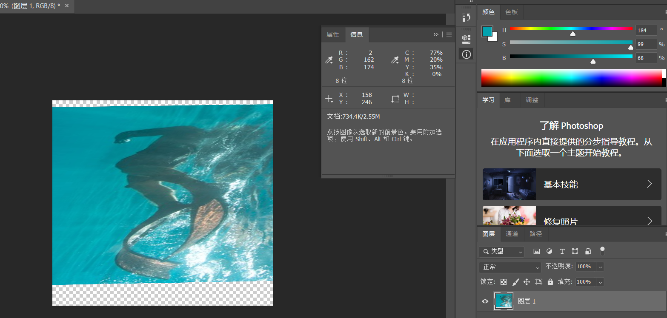Click the History panel icon in sidebar
667x318 pixels.
coord(466,16)
